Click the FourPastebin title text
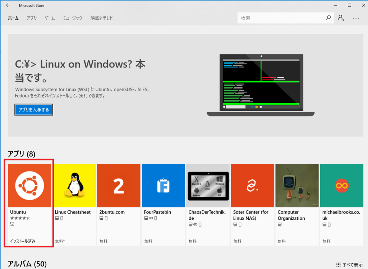The height and width of the screenshot is (269, 368). click(157, 212)
